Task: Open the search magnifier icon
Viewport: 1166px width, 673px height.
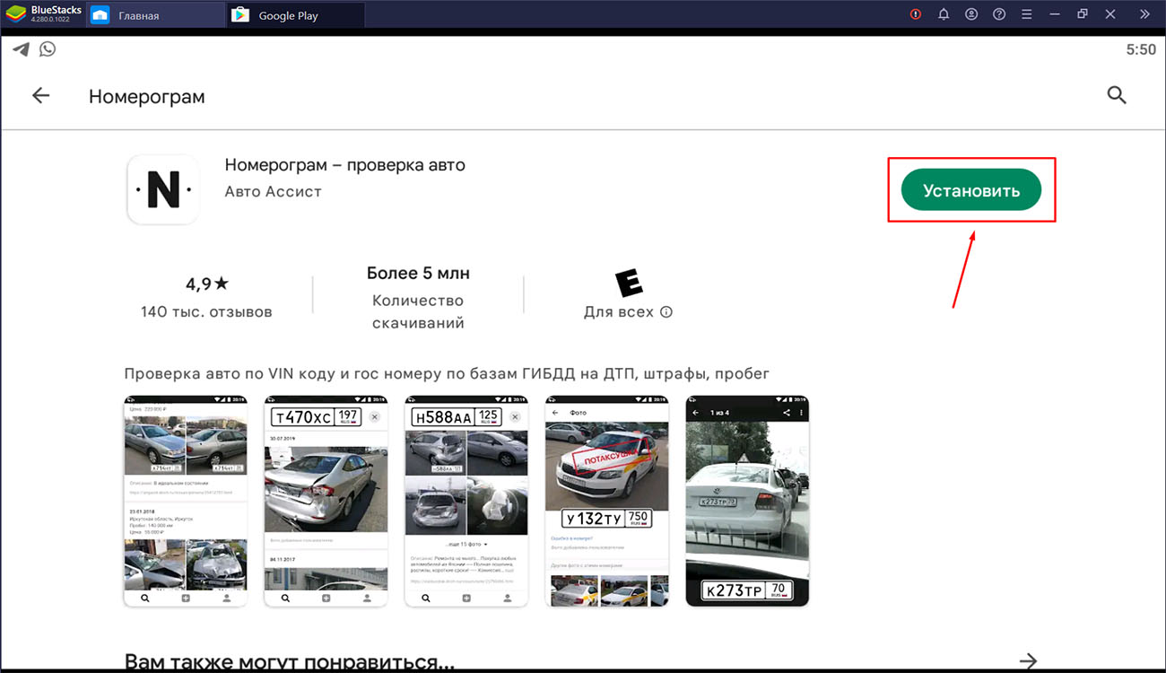Action: tap(1117, 95)
